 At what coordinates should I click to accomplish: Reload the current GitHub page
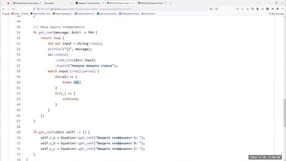[13, 9]
